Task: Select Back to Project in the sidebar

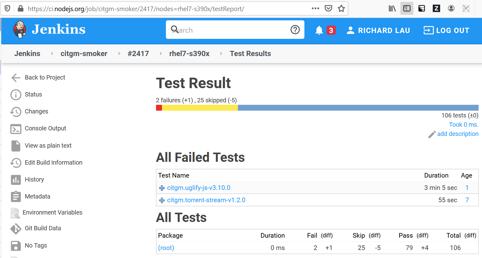Action: [x=45, y=78]
